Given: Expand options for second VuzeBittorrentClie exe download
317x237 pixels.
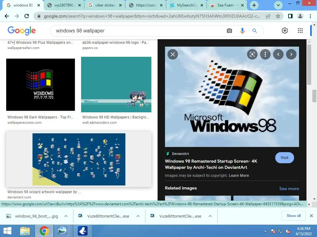Looking at the screenshot, I should pyautogui.click(x=210, y=216).
